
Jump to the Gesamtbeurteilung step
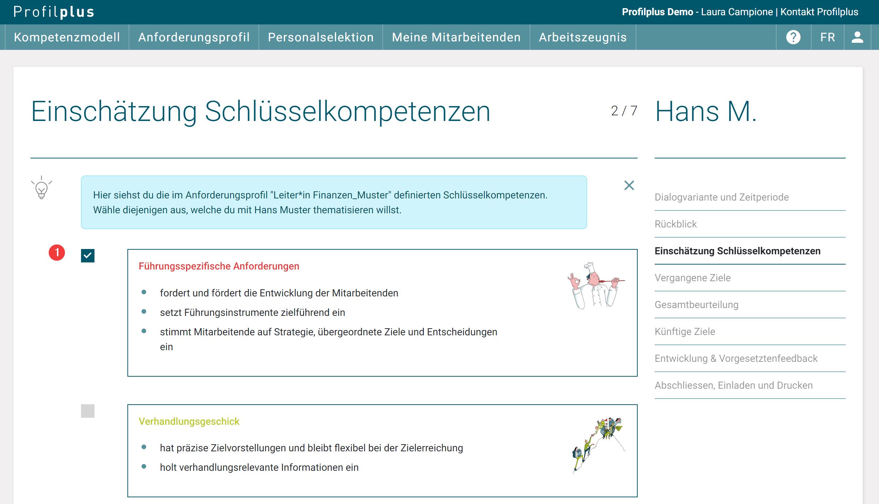tap(696, 305)
